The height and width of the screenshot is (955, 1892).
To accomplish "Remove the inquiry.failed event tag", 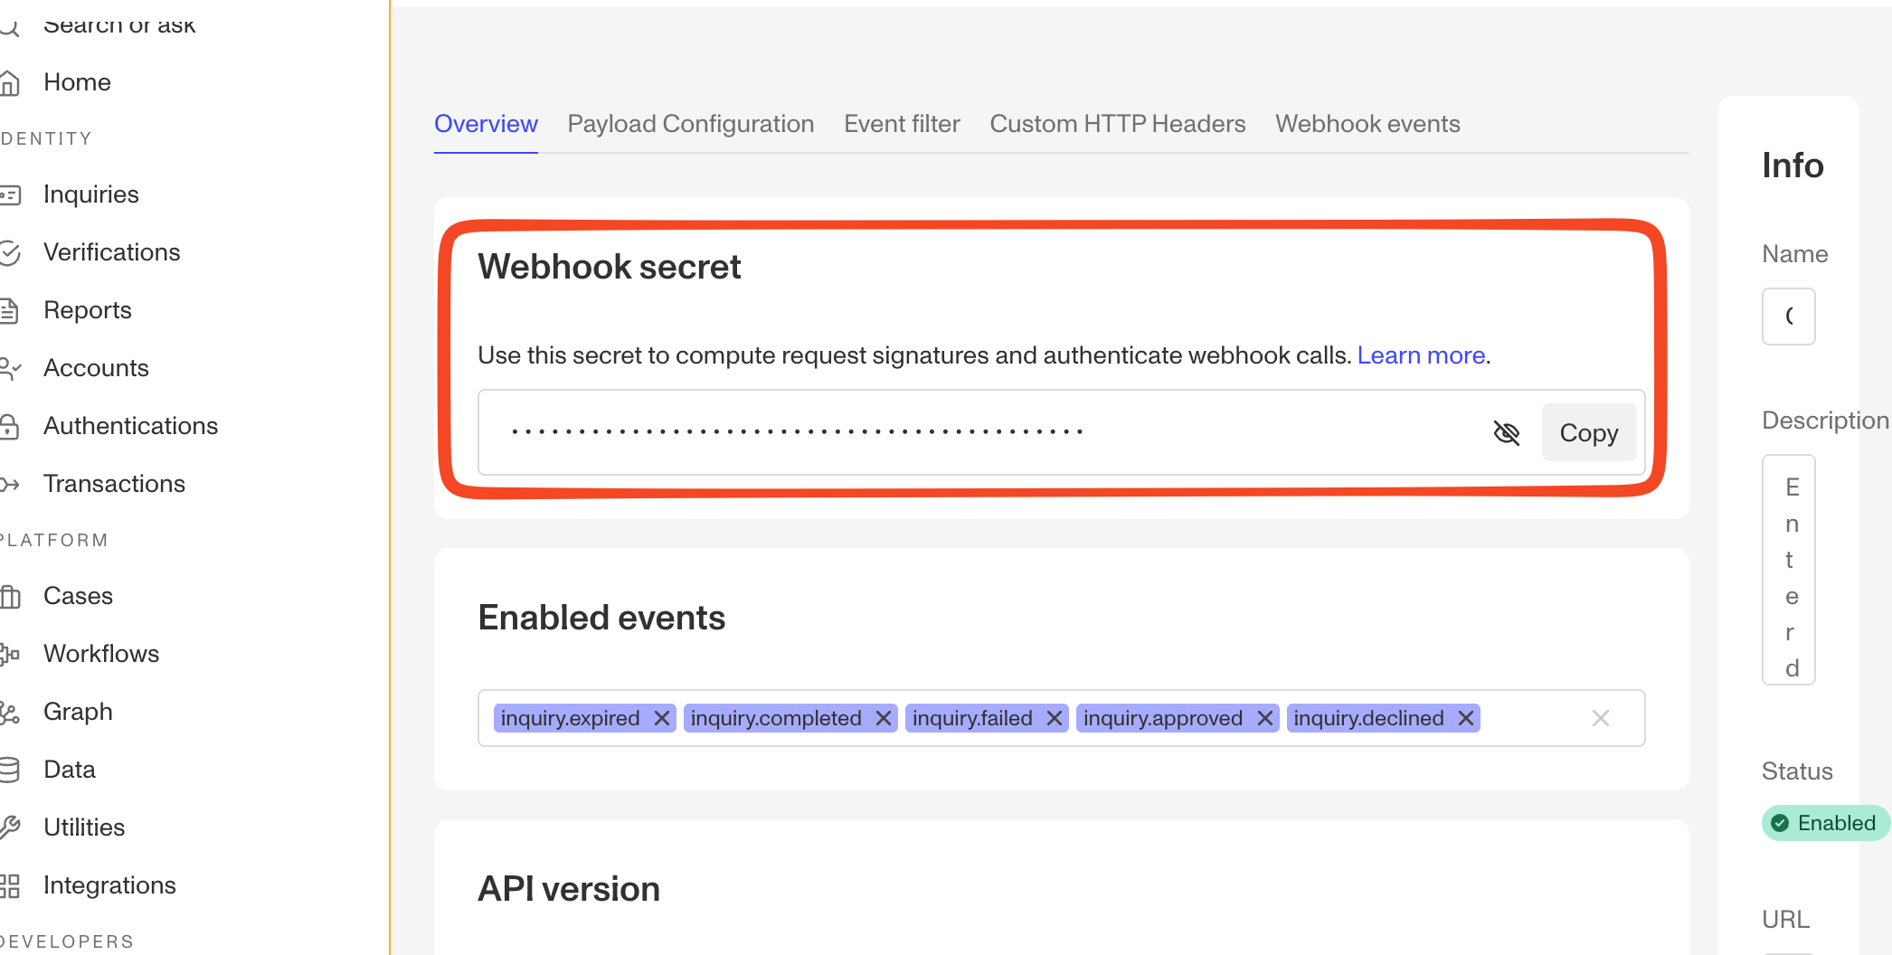I will click(x=1055, y=718).
